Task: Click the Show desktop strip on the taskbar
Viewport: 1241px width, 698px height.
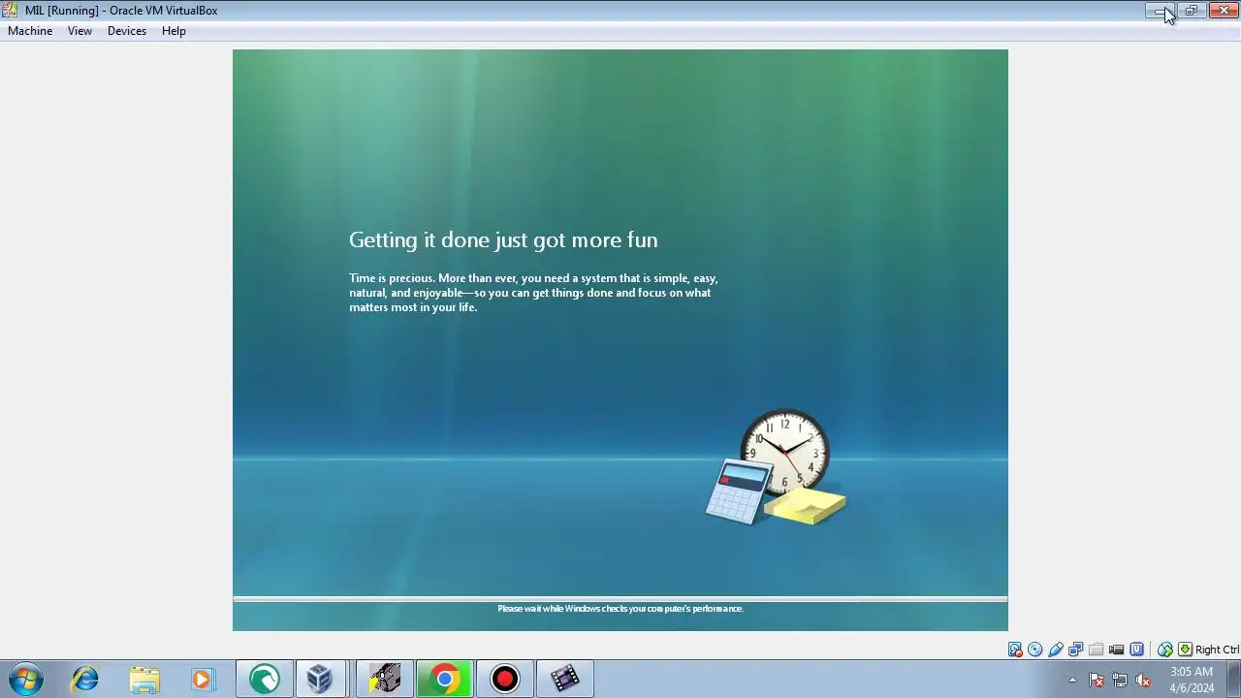Action: 1234,679
